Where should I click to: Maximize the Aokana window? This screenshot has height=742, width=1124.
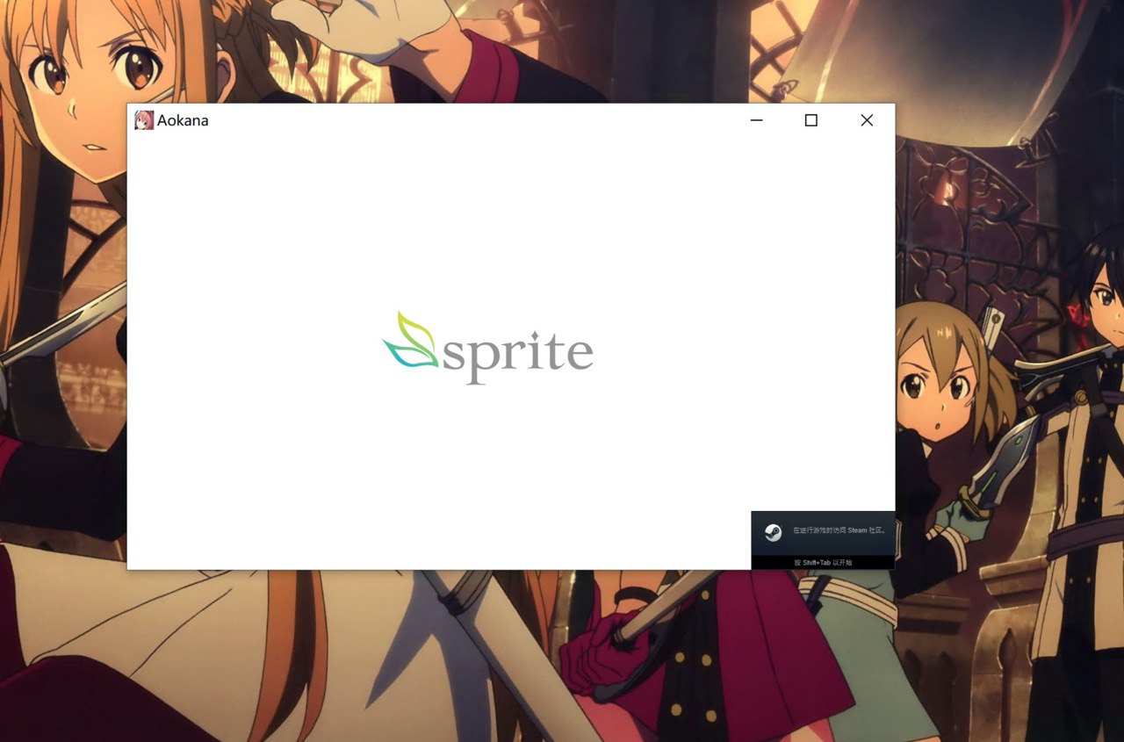point(811,120)
